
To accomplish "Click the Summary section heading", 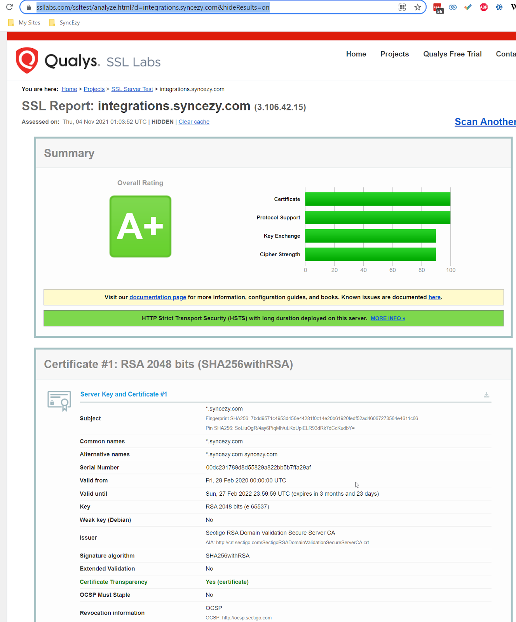I will 69,153.
